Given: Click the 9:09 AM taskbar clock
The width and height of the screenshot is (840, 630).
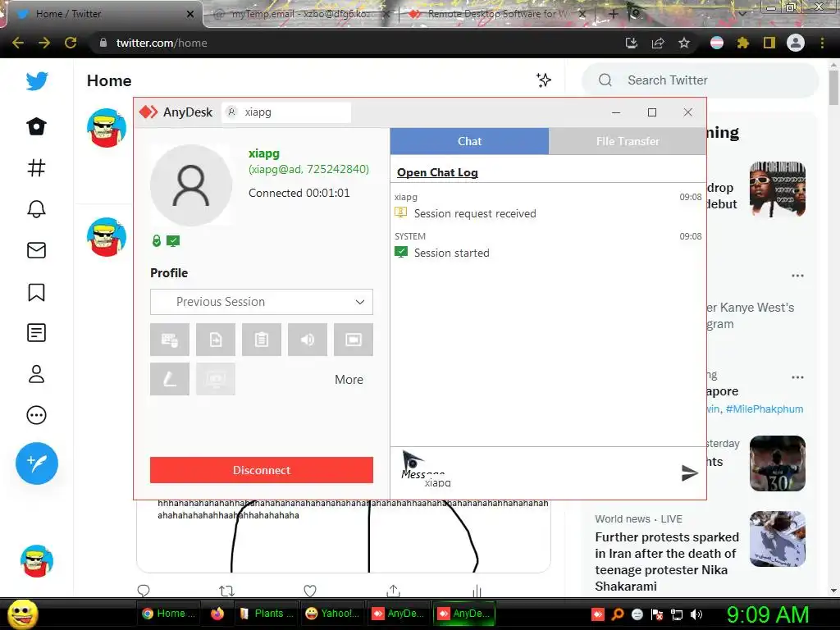Looking at the screenshot, I should click(x=767, y=614).
